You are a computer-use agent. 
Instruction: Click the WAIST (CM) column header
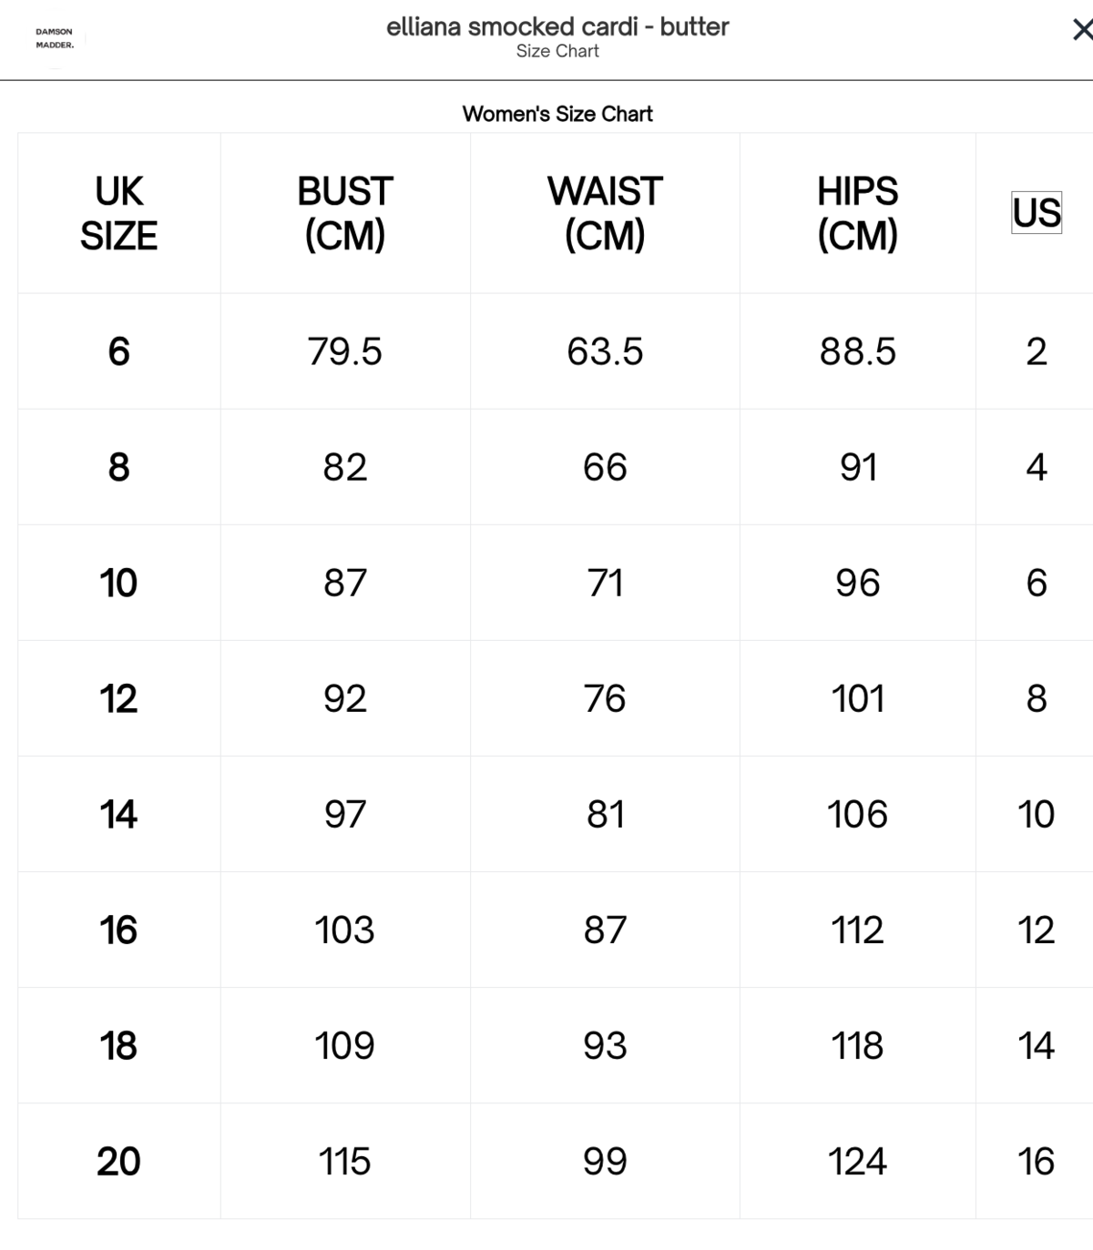(605, 214)
